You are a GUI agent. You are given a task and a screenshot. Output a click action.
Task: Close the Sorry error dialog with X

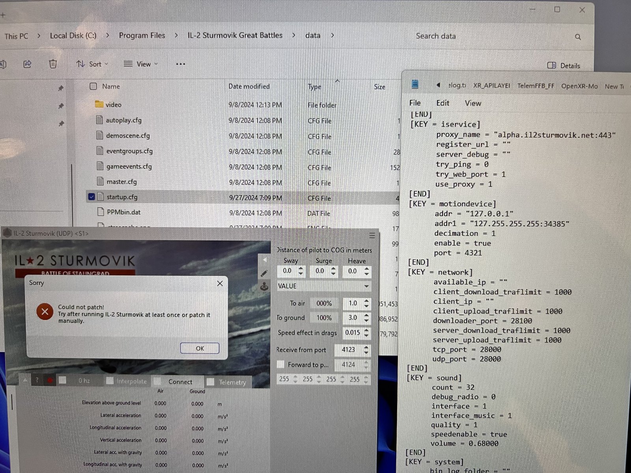click(x=220, y=283)
